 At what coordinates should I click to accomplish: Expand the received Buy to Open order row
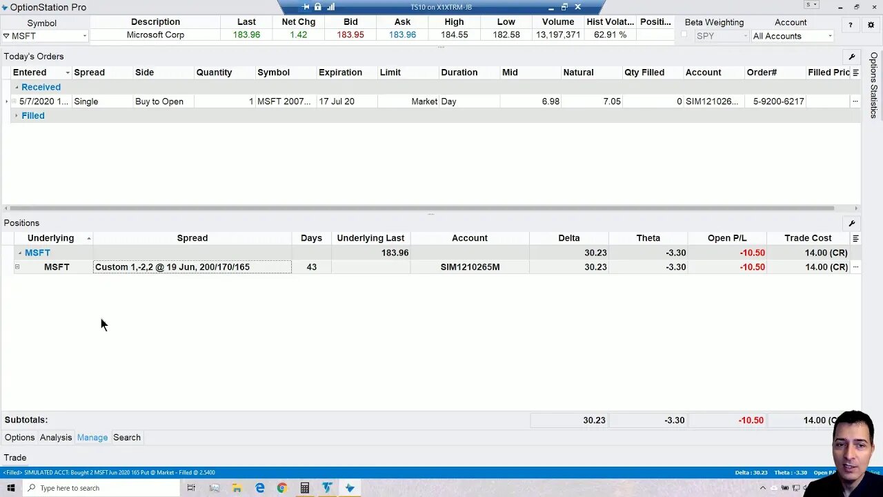(x=14, y=101)
